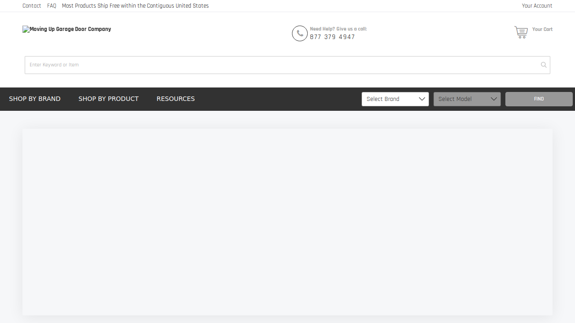
Task: Click the free shipping notice text
Action: (135, 6)
